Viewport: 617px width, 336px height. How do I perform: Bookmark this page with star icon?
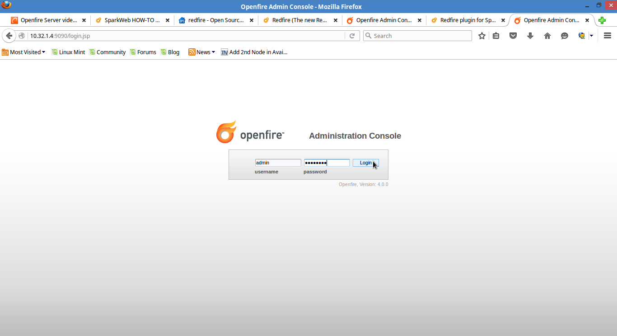(x=482, y=36)
